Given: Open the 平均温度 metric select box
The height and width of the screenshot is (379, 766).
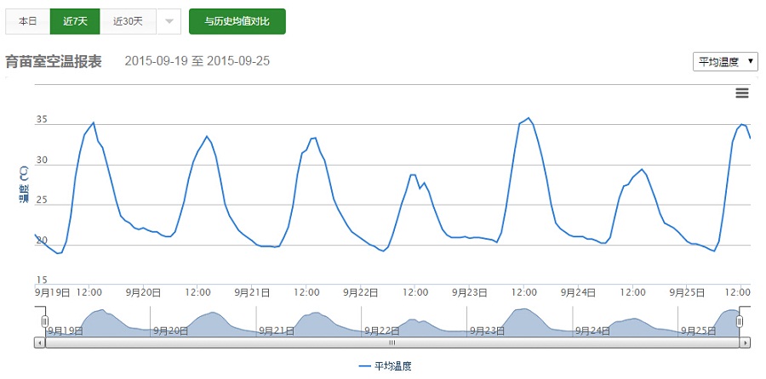Looking at the screenshot, I should pyautogui.click(x=725, y=61).
